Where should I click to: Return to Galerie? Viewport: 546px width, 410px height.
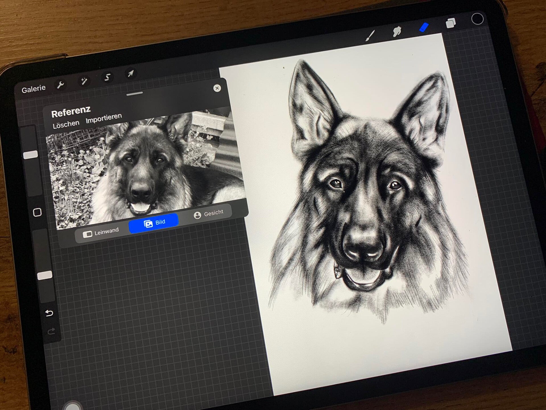(34, 89)
